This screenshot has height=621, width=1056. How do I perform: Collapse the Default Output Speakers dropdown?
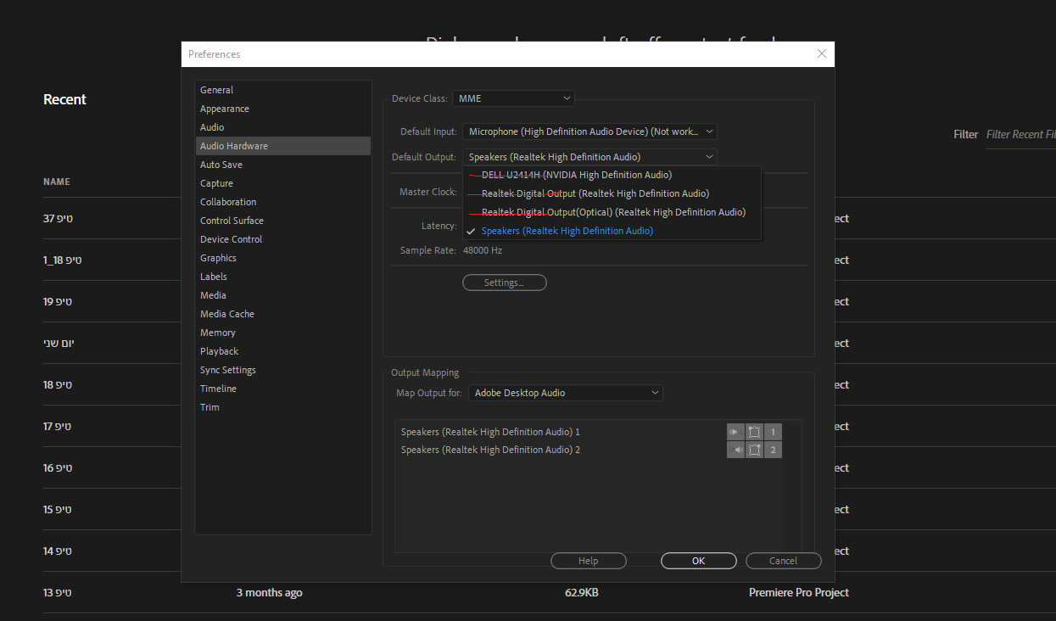(589, 157)
